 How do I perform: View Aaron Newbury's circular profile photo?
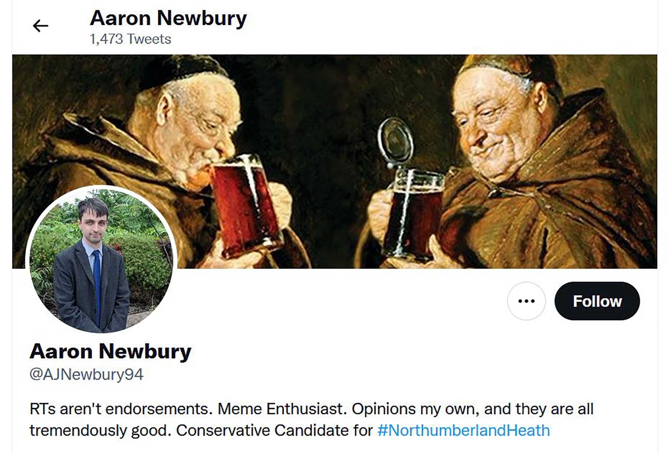pos(101,259)
